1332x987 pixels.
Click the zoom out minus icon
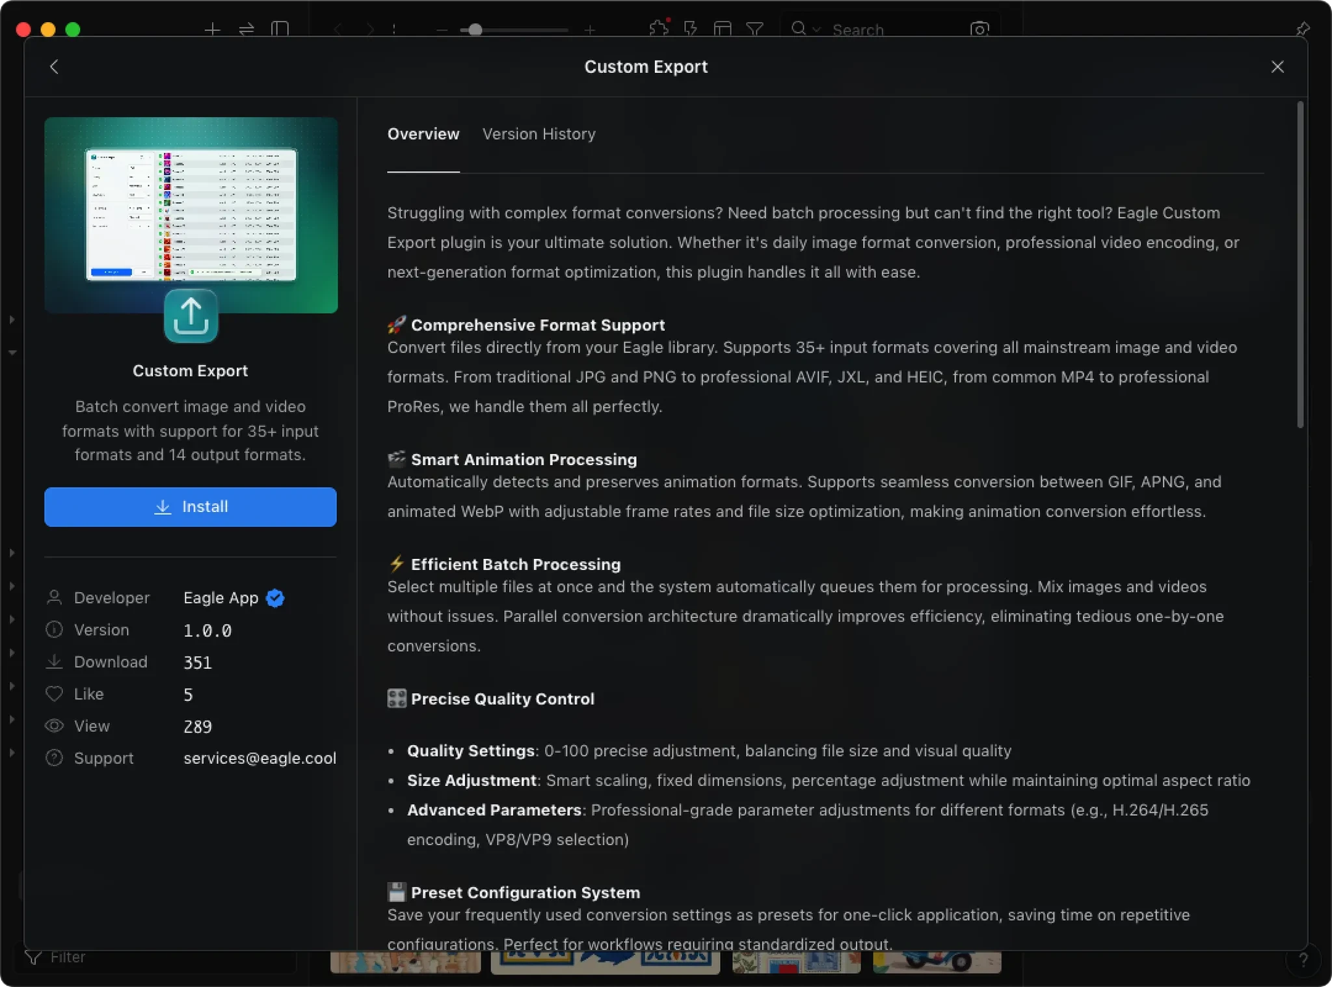442,30
